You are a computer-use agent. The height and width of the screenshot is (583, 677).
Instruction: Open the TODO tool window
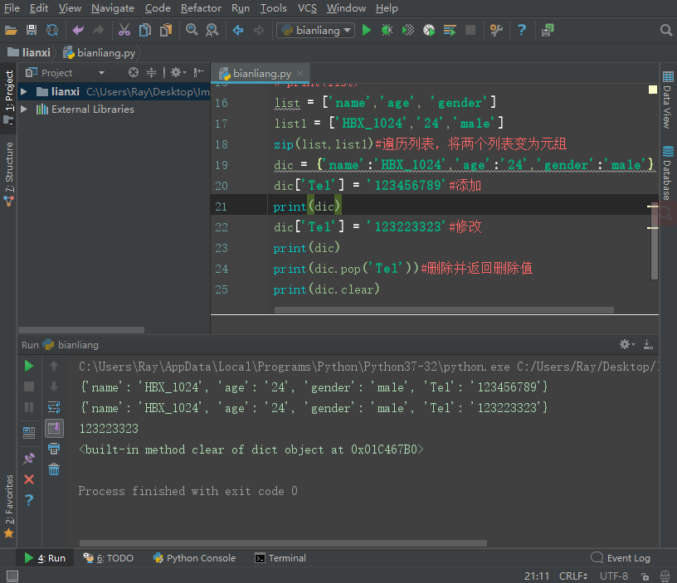(x=109, y=558)
